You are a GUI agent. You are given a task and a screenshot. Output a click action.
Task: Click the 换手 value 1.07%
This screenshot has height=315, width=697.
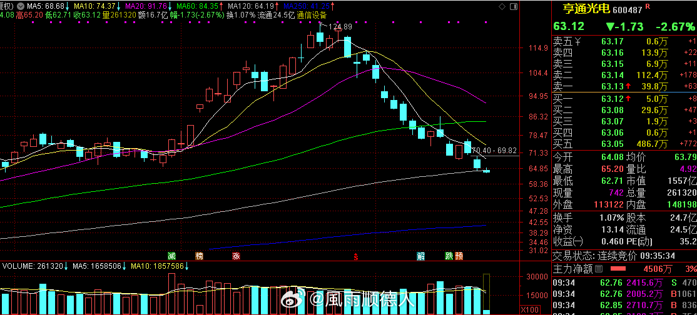611,217
